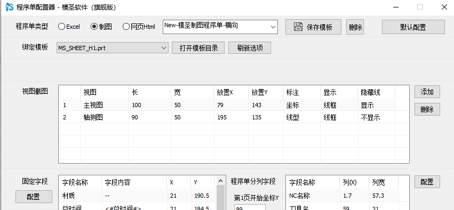Select the 轴测图 cell in row 2

105,117
